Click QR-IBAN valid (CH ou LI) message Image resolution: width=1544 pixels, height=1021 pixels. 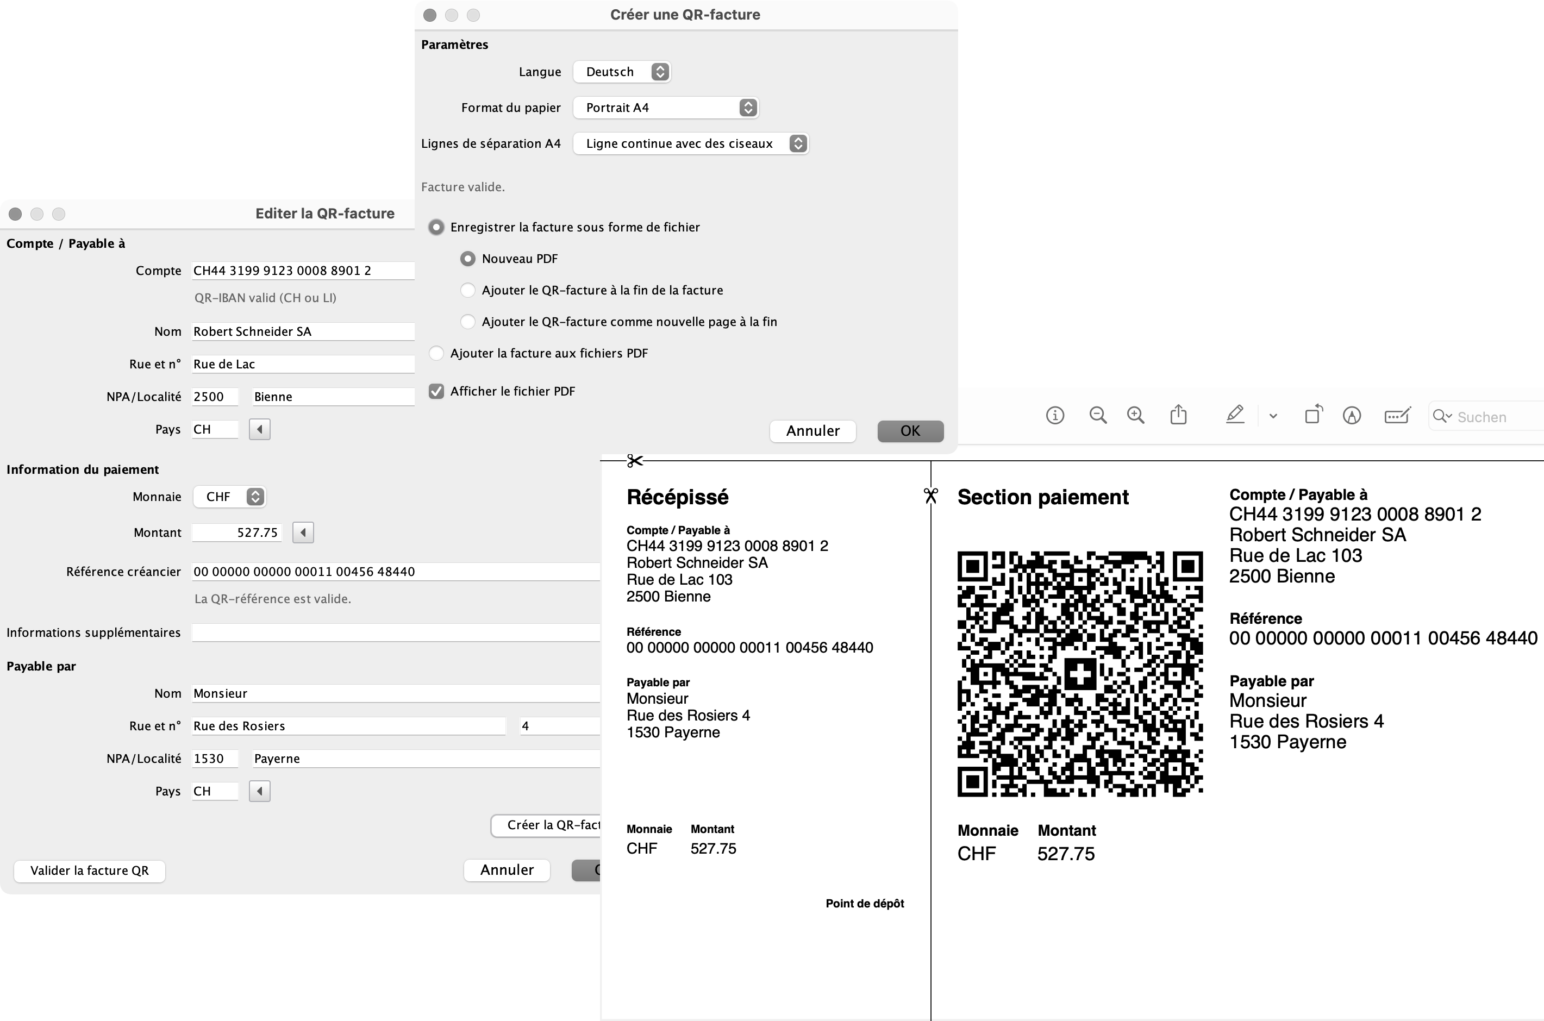point(265,298)
